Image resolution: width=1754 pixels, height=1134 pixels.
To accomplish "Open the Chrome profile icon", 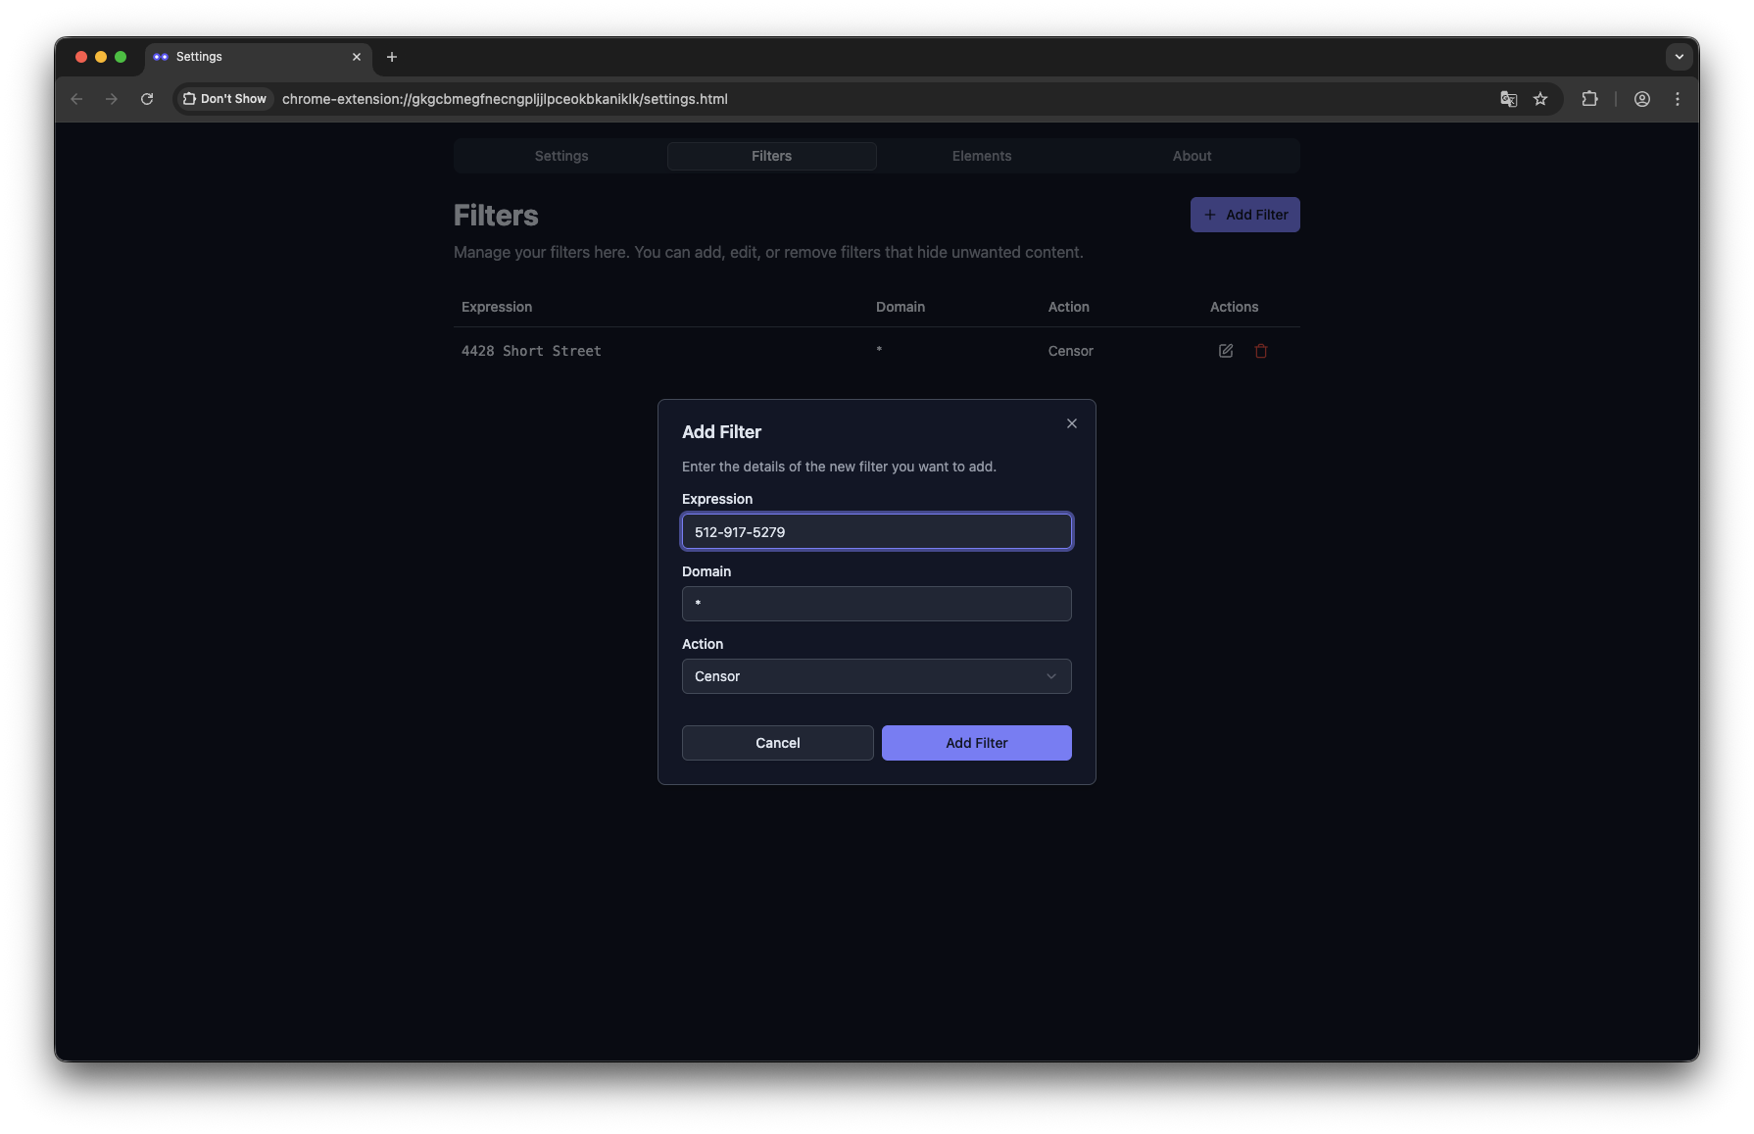I will tap(1641, 99).
